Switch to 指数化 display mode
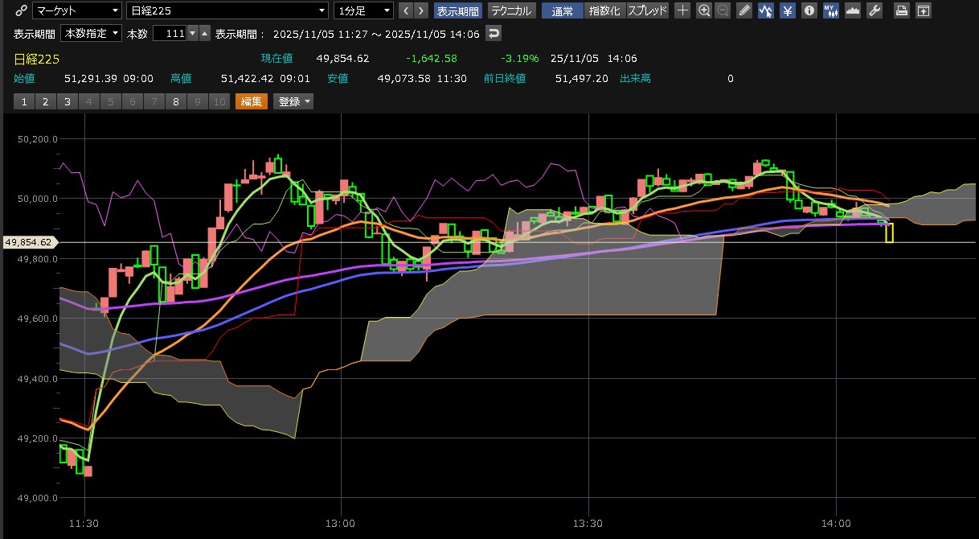 (604, 10)
